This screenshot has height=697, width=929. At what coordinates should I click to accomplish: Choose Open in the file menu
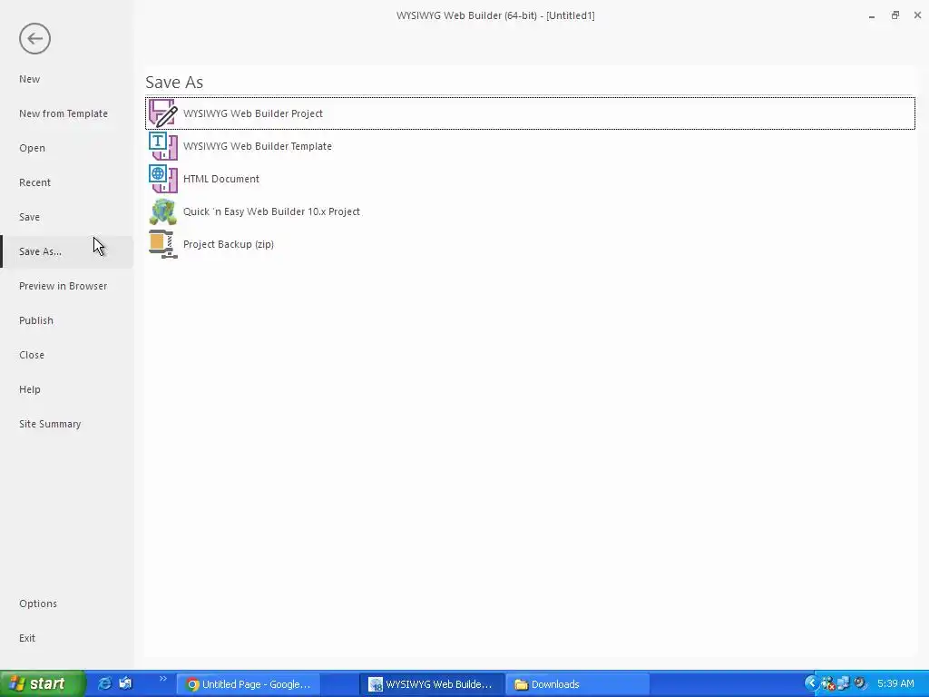(x=32, y=148)
